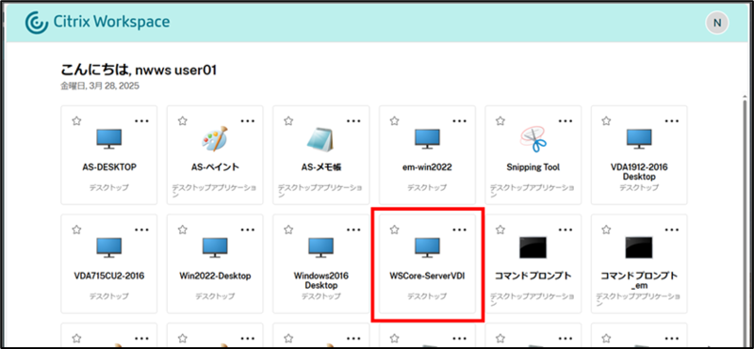The image size is (754, 349).
Task: Open VDA715CU2-2016 monitor icon
Action: (x=109, y=247)
